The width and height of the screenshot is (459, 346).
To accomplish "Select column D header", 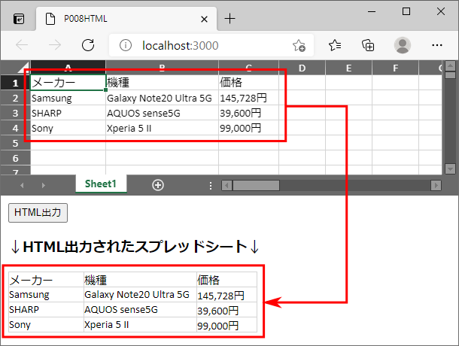I will tap(302, 68).
